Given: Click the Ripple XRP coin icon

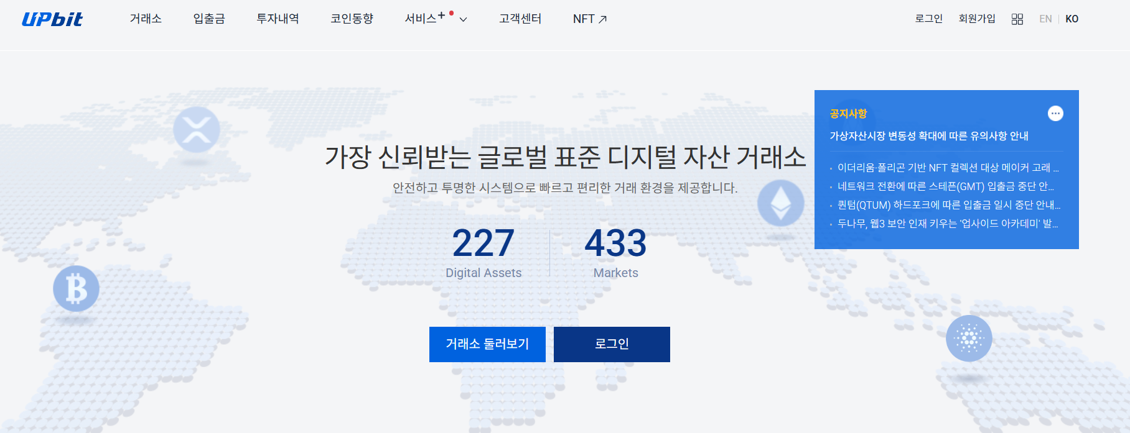Looking at the screenshot, I should (x=197, y=130).
